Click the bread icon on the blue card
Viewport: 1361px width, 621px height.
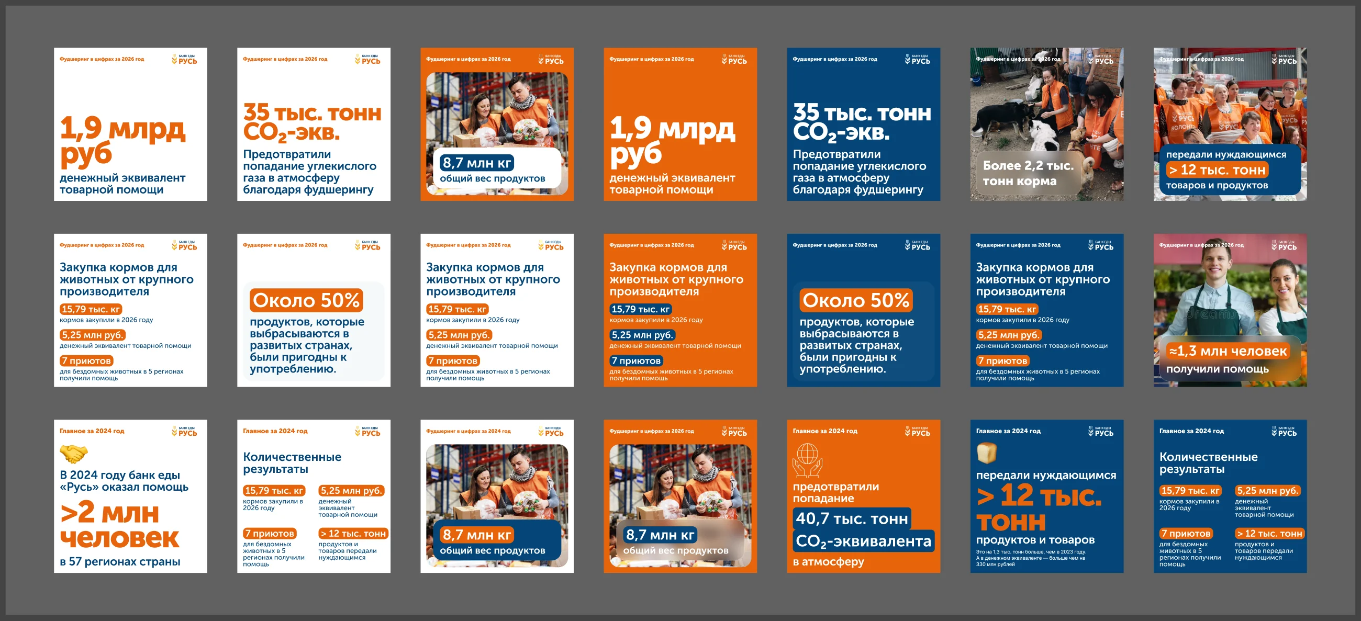coord(986,453)
